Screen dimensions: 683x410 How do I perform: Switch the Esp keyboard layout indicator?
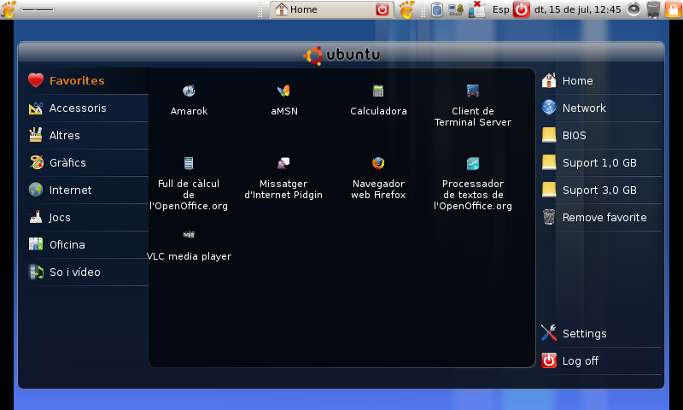[x=501, y=9]
